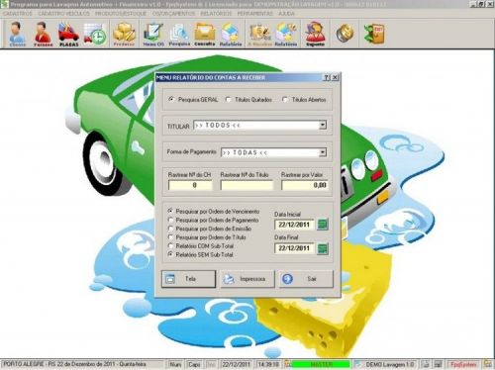The width and height of the screenshot is (495, 370).
Task: Select Pesquisar por Ordem de Emissão
Action: [170, 229]
